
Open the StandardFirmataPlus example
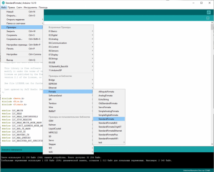[x=109, y=135]
